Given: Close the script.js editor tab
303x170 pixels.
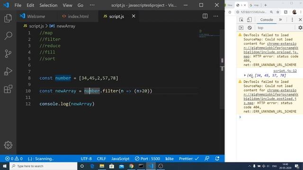Looking at the screenshot, I should coord(134,16).
